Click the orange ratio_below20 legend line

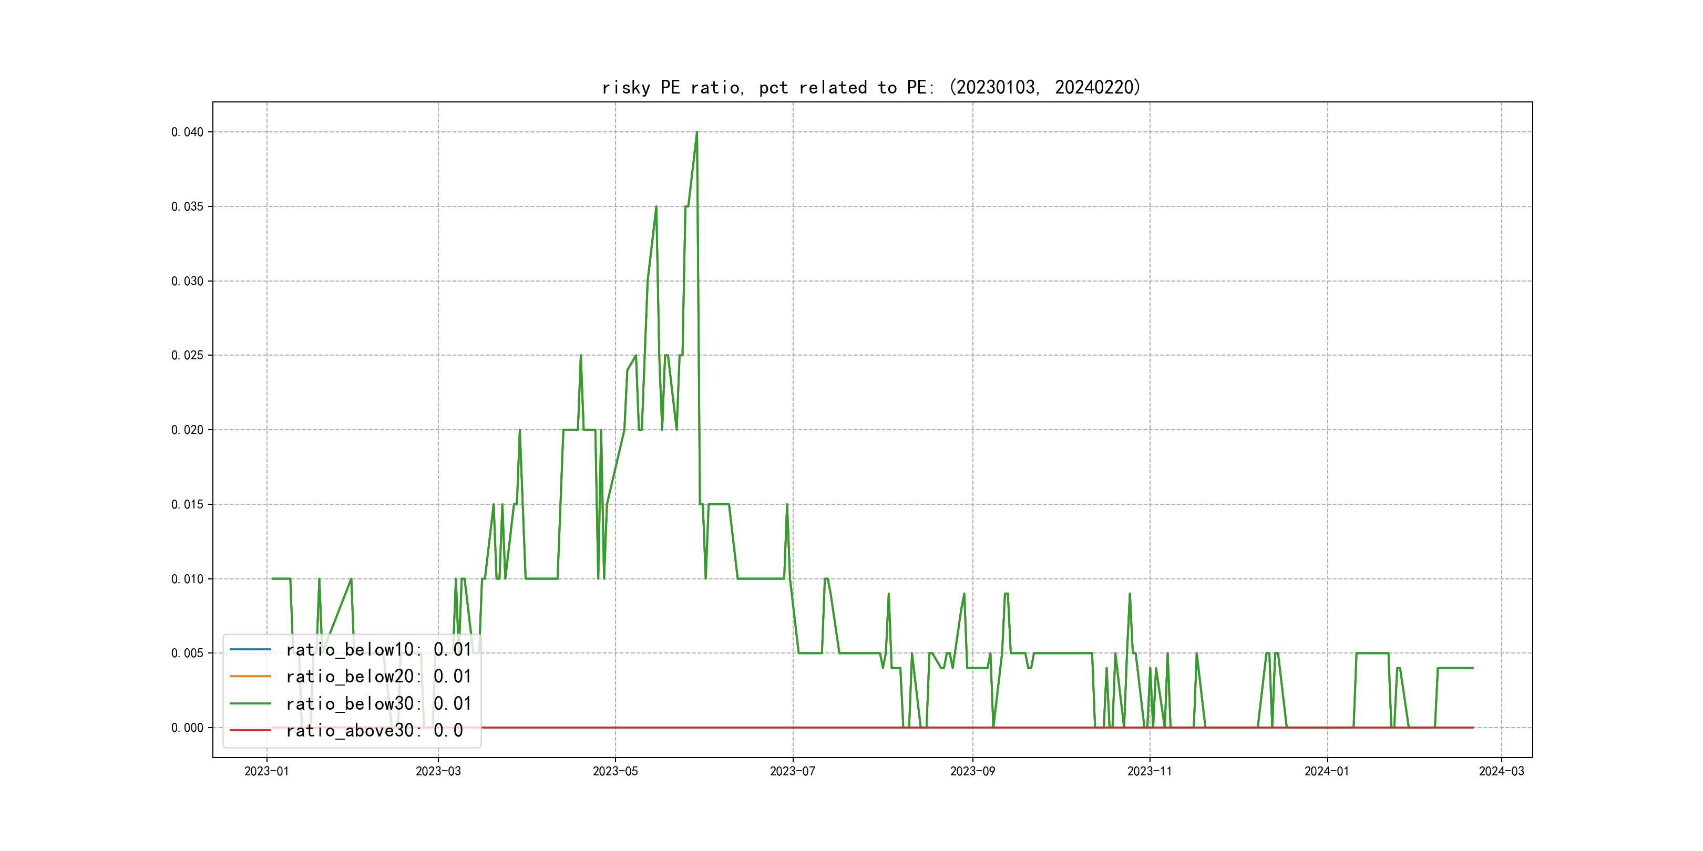tap(250, 676)
